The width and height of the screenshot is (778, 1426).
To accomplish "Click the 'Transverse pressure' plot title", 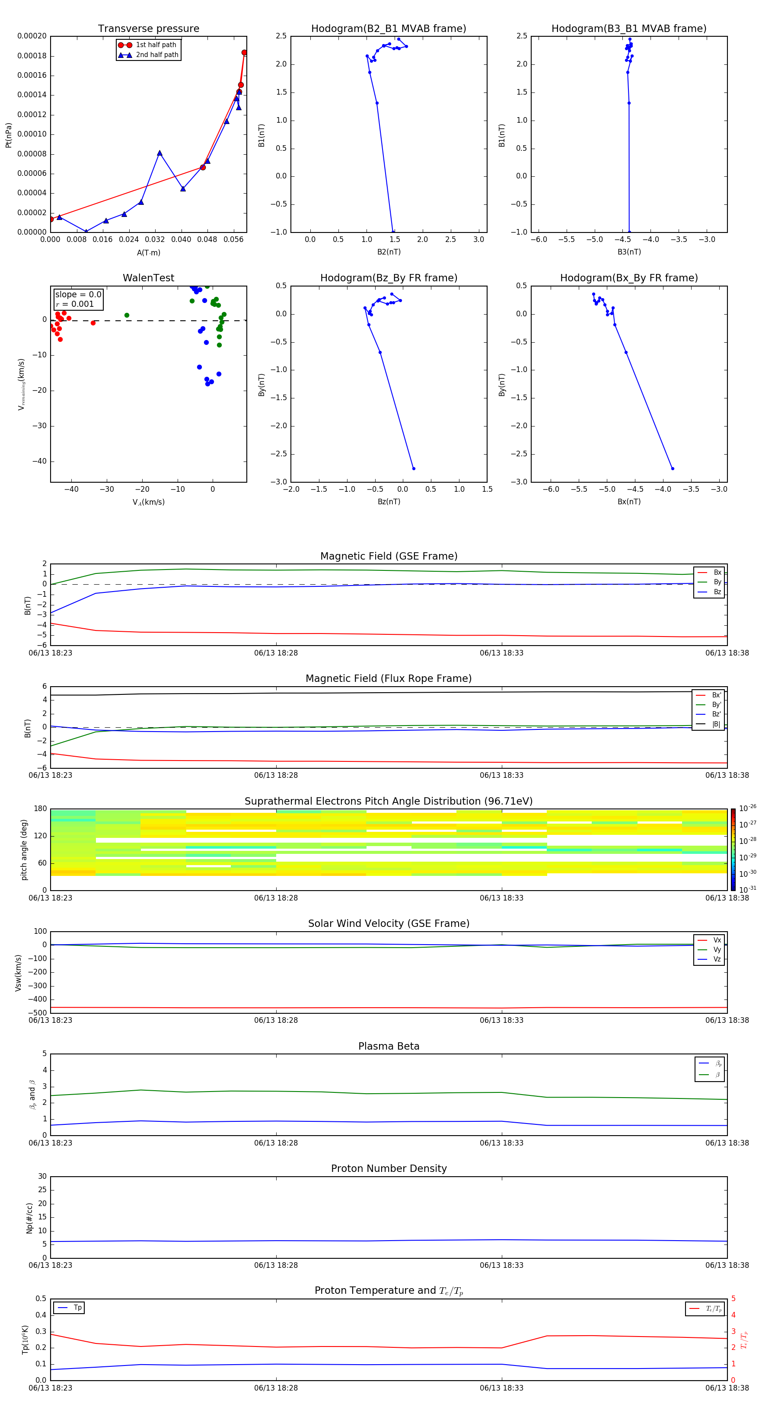I will (148, 29).
